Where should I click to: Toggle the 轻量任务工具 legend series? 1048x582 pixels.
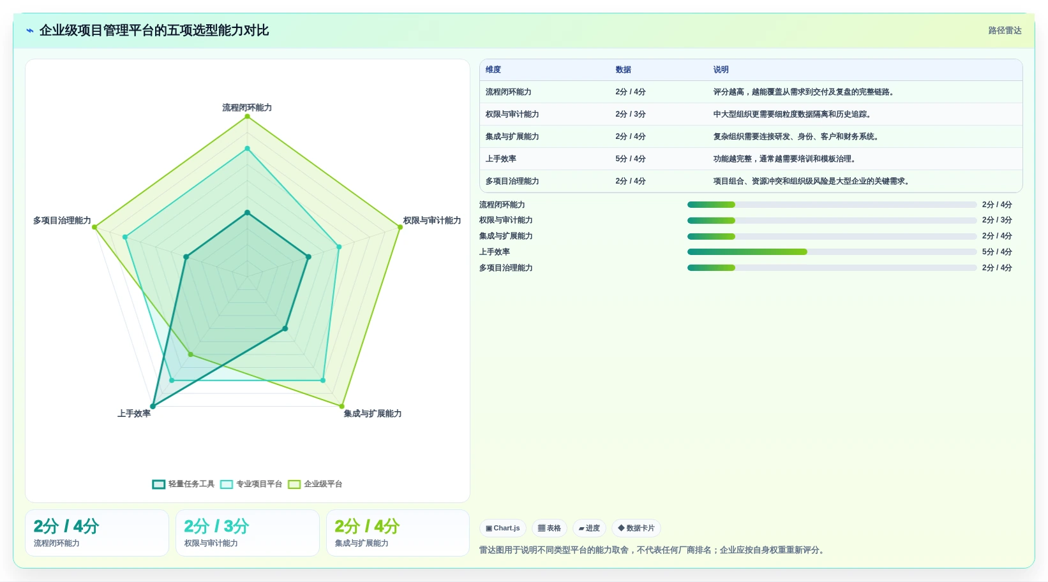[x=183, y=484]
